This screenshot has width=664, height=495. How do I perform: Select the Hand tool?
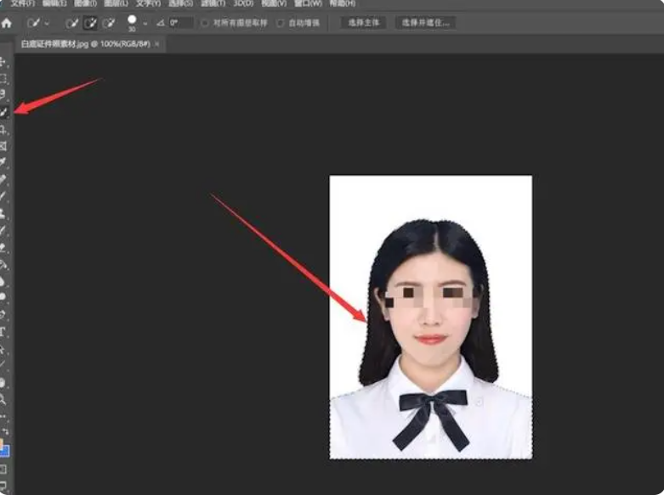click(x=3, y=382)
